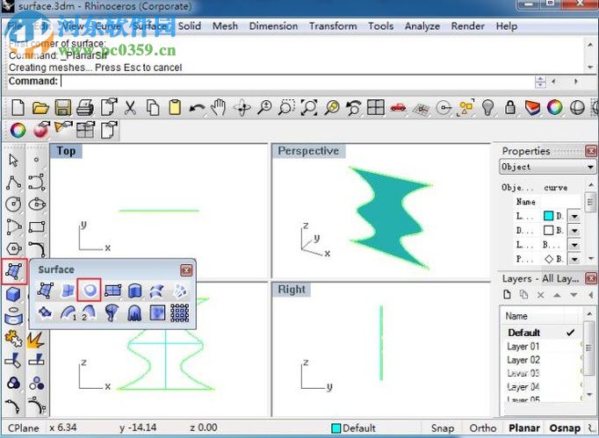599x438 pixels.
Task: Save the file with the floppy icon
Action: tap(62, 108)
